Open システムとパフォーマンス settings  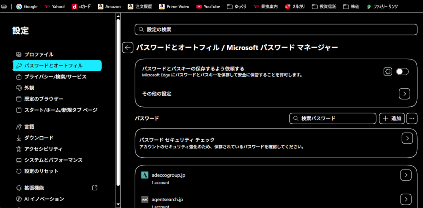point(57,160)
